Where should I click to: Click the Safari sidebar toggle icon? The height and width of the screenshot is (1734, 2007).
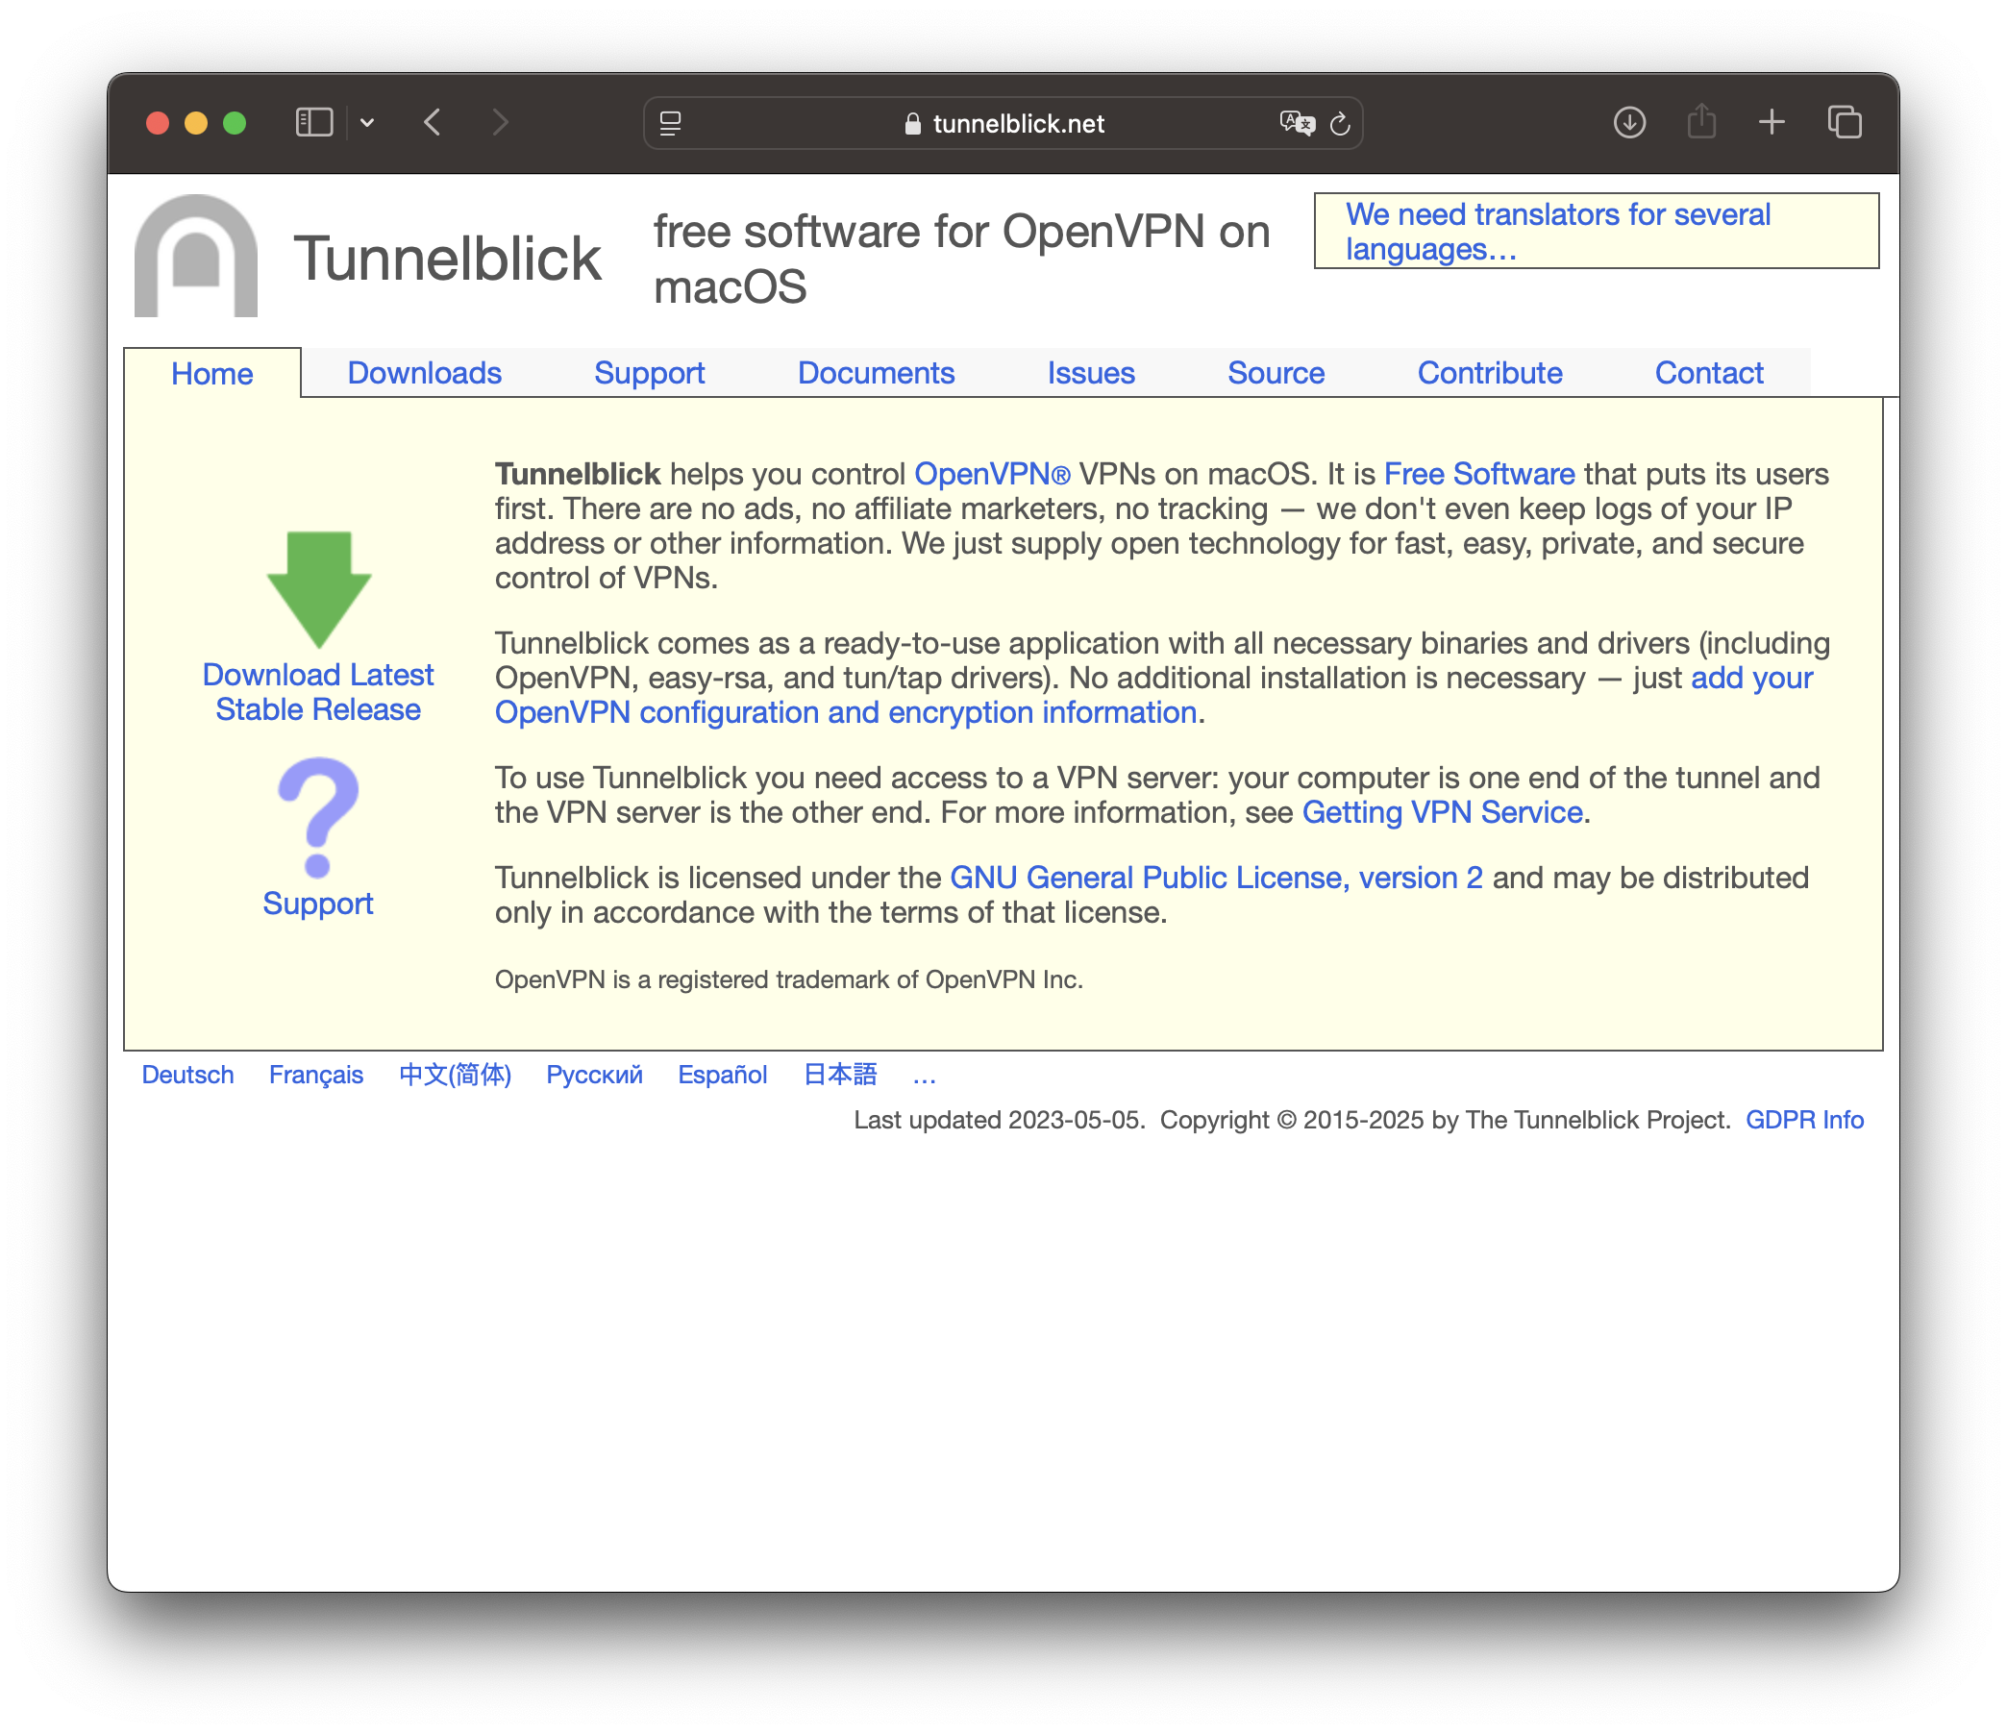click(314, 123)
